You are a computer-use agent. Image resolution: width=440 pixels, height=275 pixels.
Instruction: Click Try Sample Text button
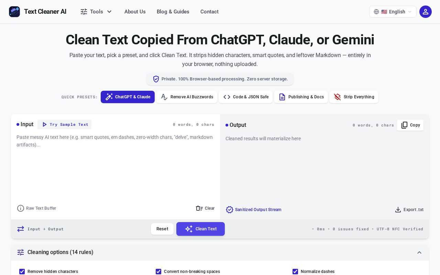coord(65,124)
